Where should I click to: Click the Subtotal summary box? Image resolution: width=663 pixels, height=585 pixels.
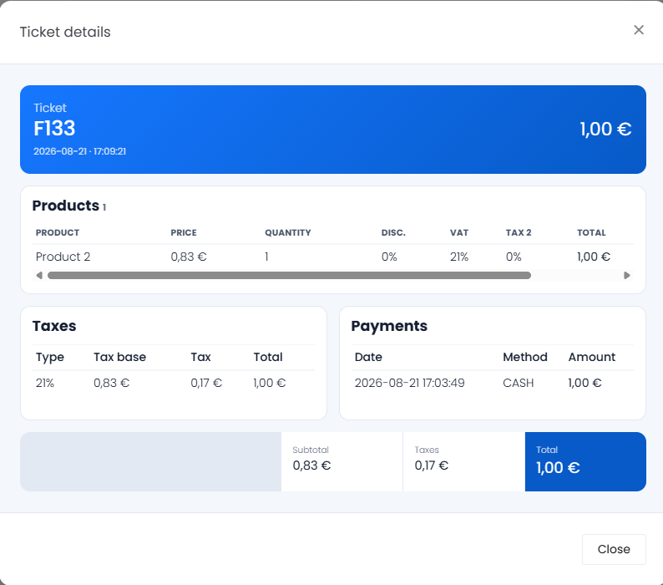point(342,461)
